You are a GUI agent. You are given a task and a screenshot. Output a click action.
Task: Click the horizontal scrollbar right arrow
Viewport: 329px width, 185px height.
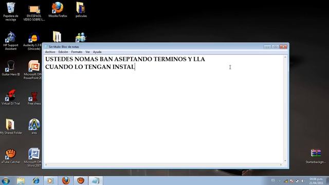point(281,165)
